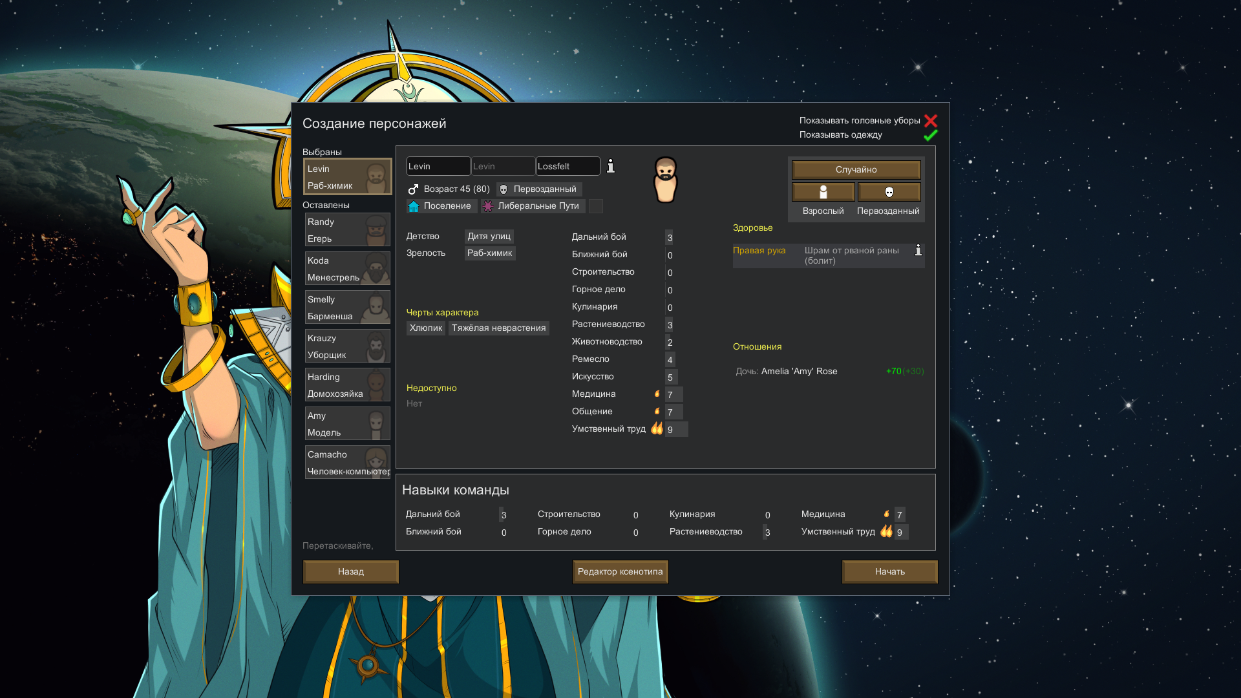Click the Назад back button
Image resolution: width=1241 pixels, height=698 pixels.
coord(351,572)
